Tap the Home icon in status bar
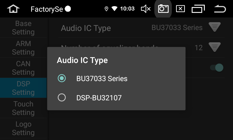Viewport: 233px width, 140px height. [13, 9]
